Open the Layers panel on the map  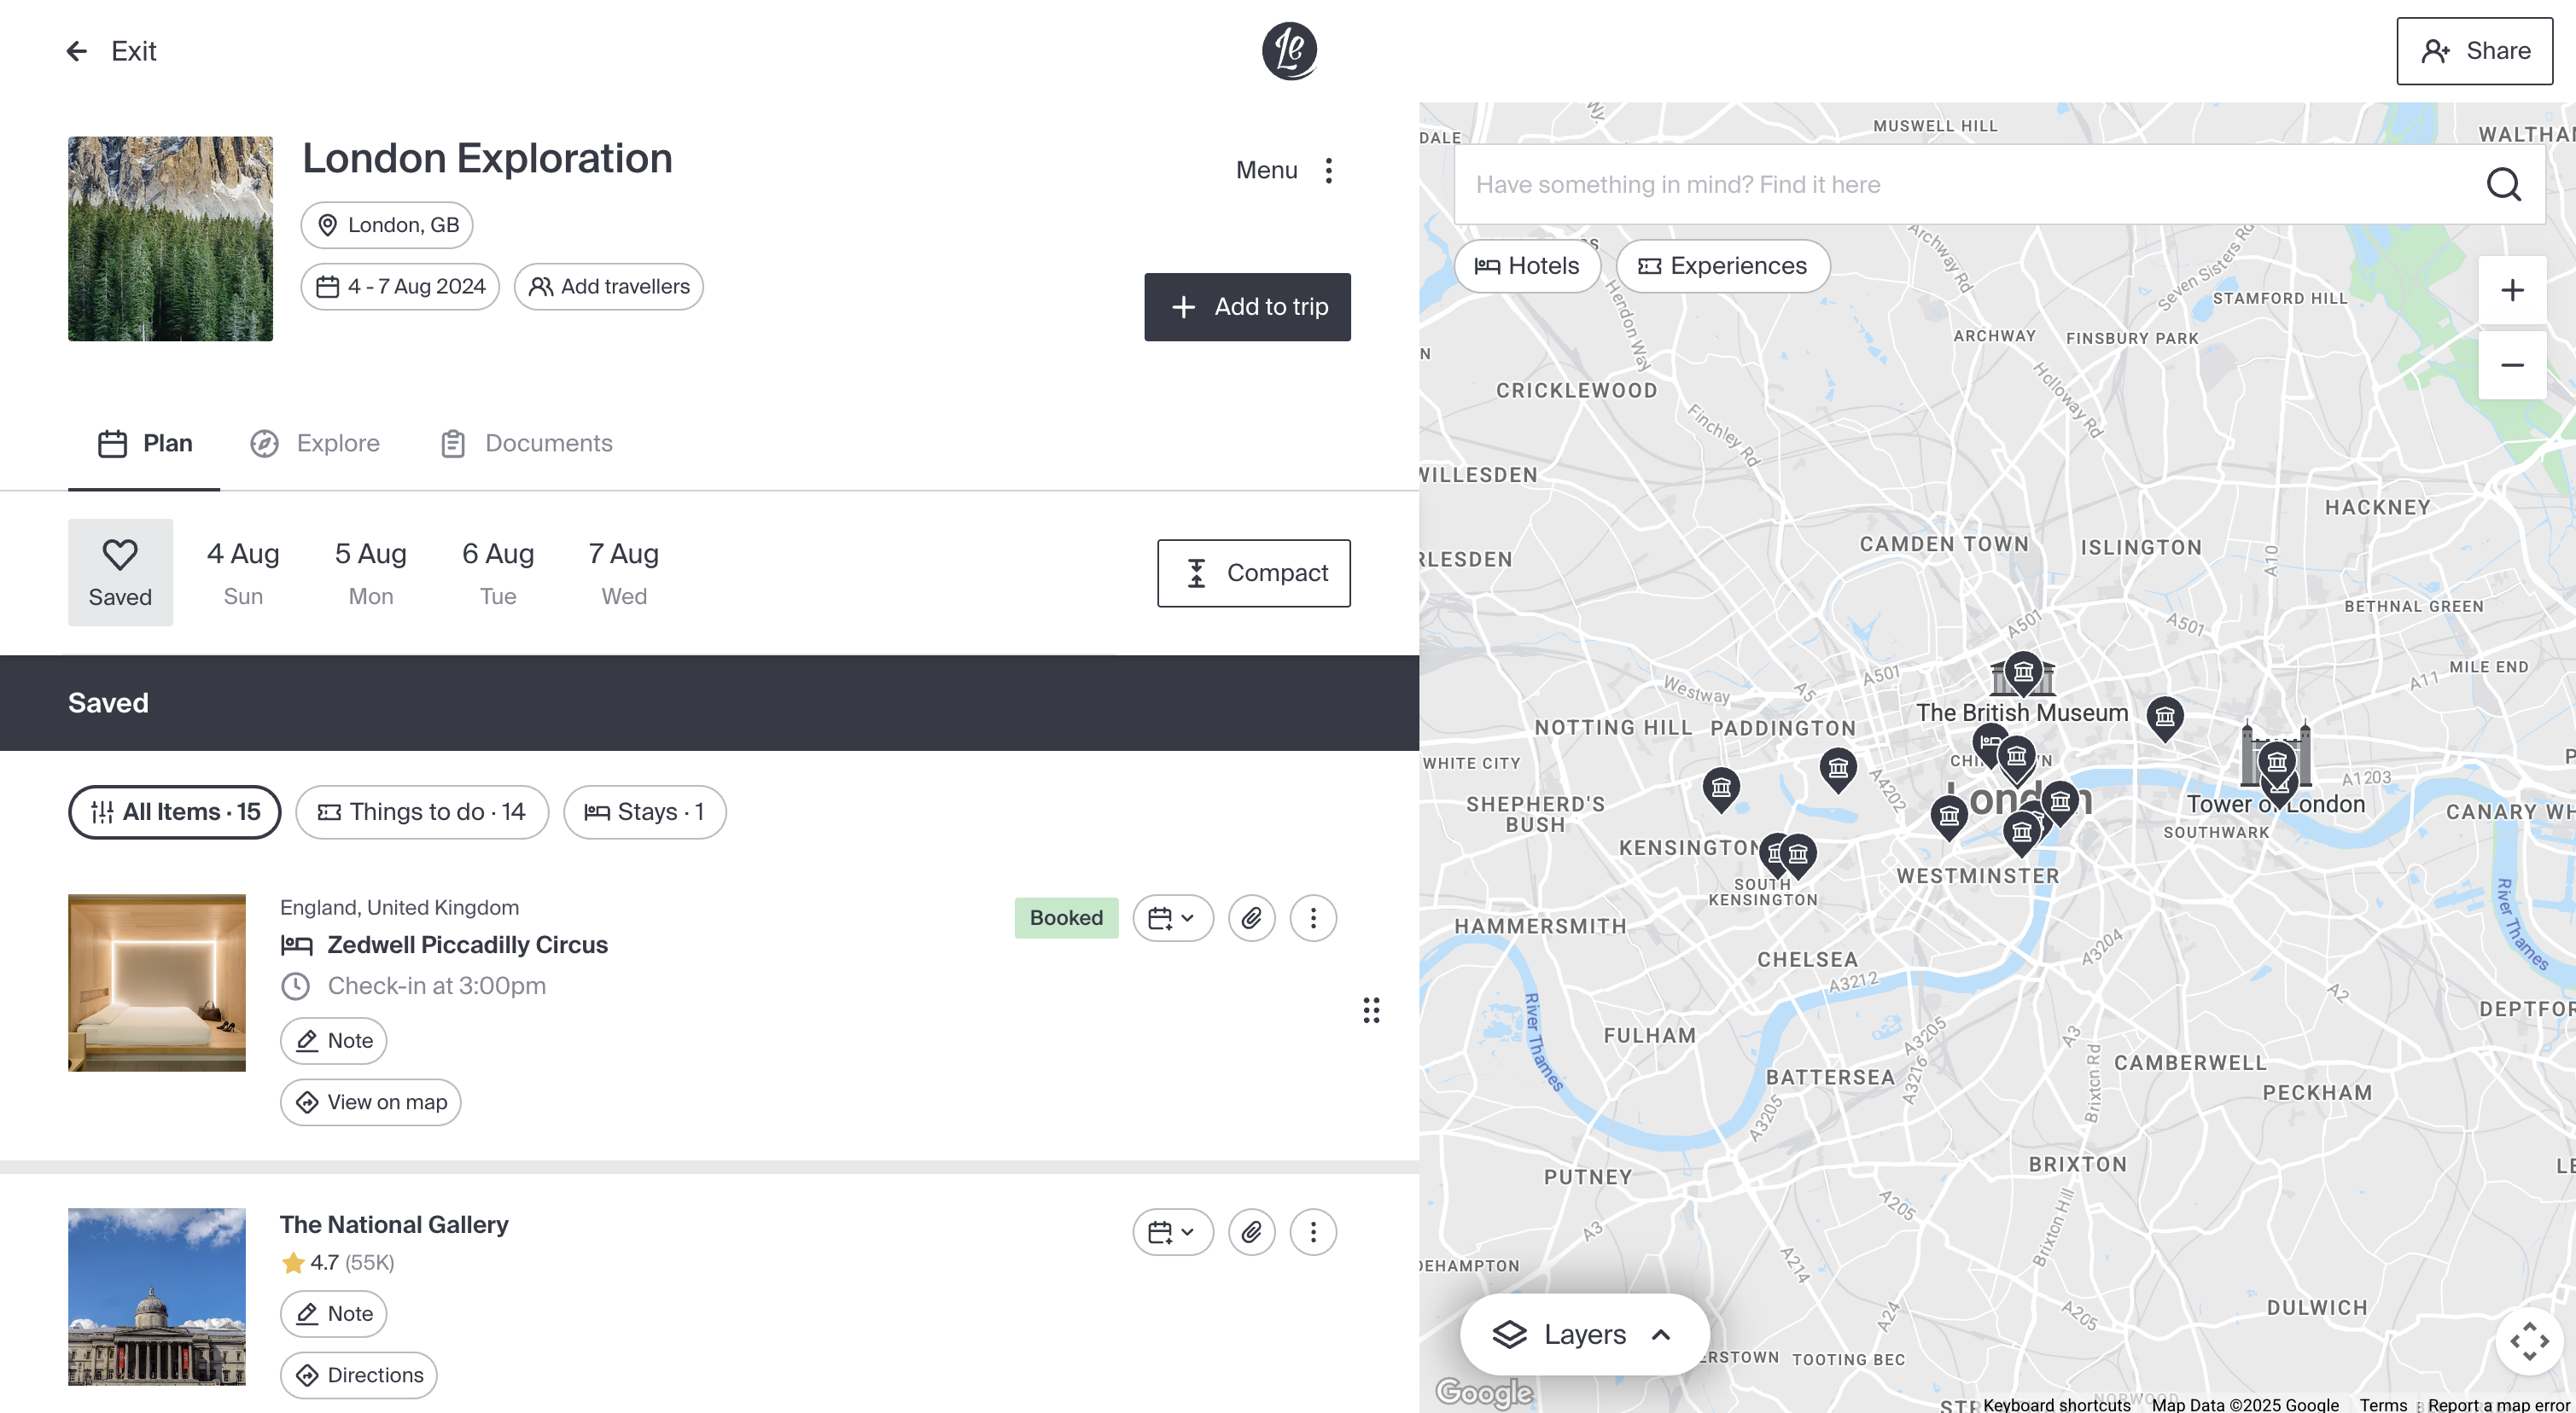click(1583, 1333)
